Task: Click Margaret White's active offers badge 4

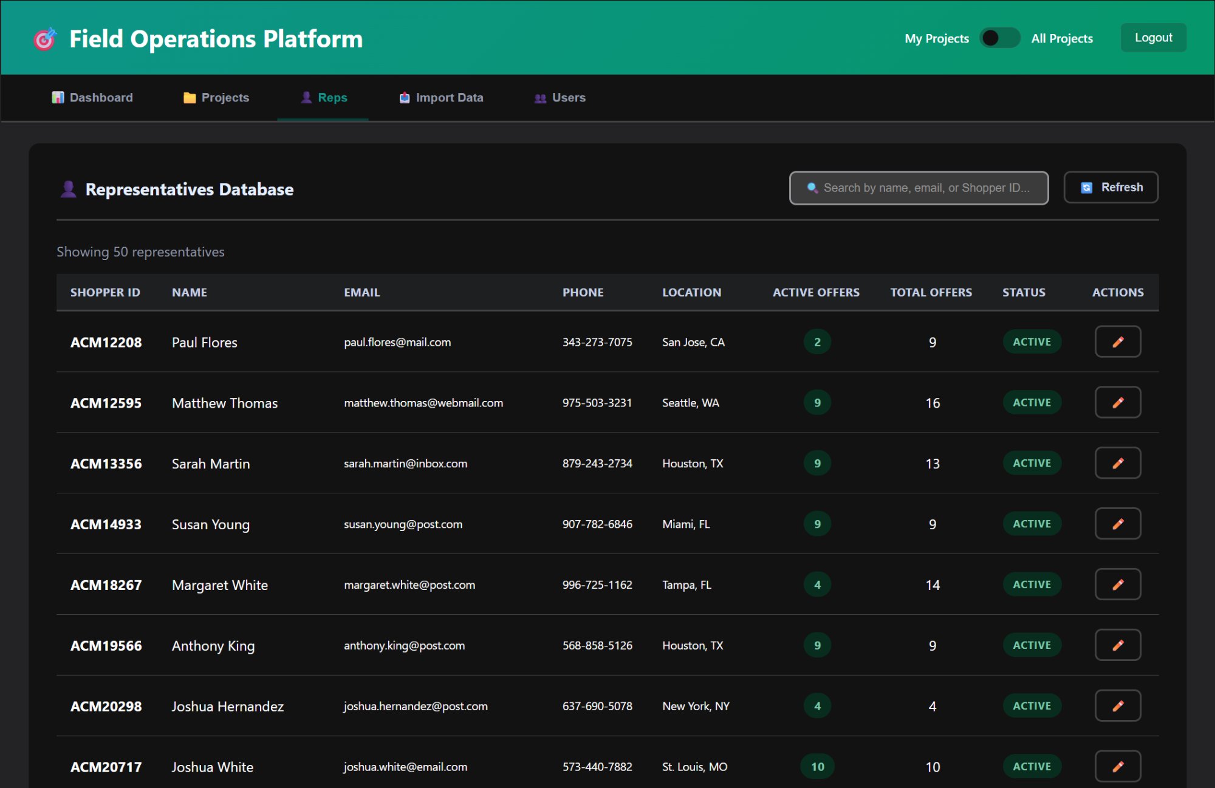Action: (x=817, y=584)
